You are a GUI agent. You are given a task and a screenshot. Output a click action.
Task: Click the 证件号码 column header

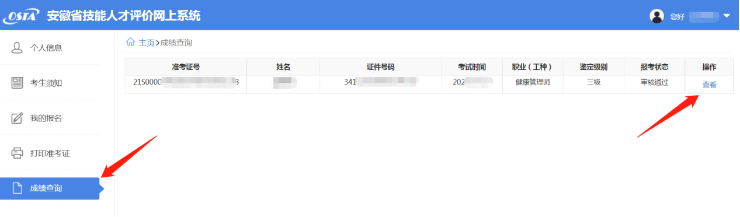381,67
